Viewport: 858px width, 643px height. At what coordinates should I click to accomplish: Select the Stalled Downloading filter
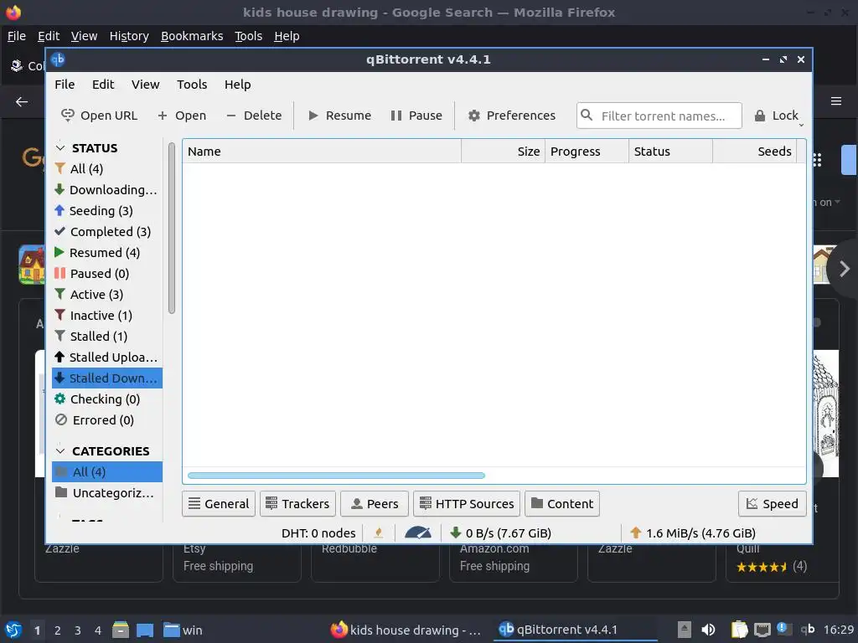coord(107,378)
